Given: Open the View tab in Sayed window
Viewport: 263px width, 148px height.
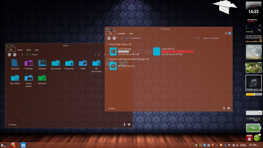Looking at the screenshot, I should pyautogui.click(x=37, y=50).
